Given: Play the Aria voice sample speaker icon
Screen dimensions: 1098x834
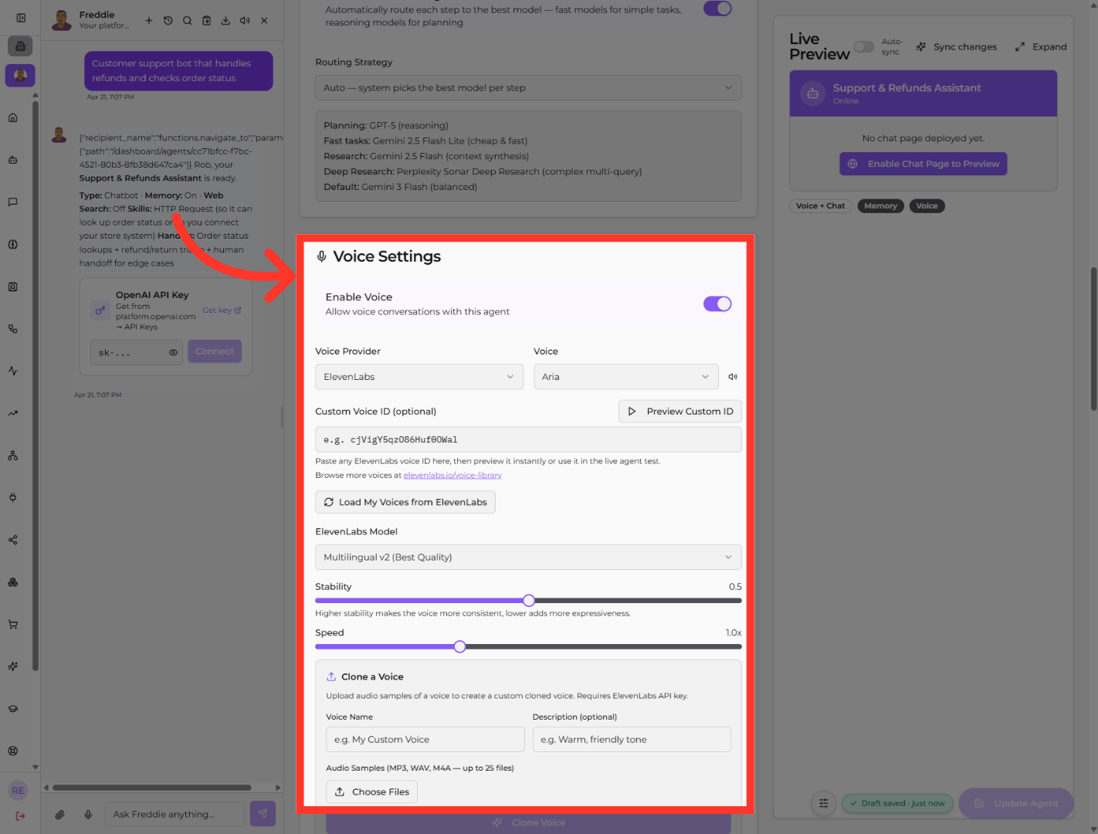Looking at the screenshot, I should coord(733,377).
